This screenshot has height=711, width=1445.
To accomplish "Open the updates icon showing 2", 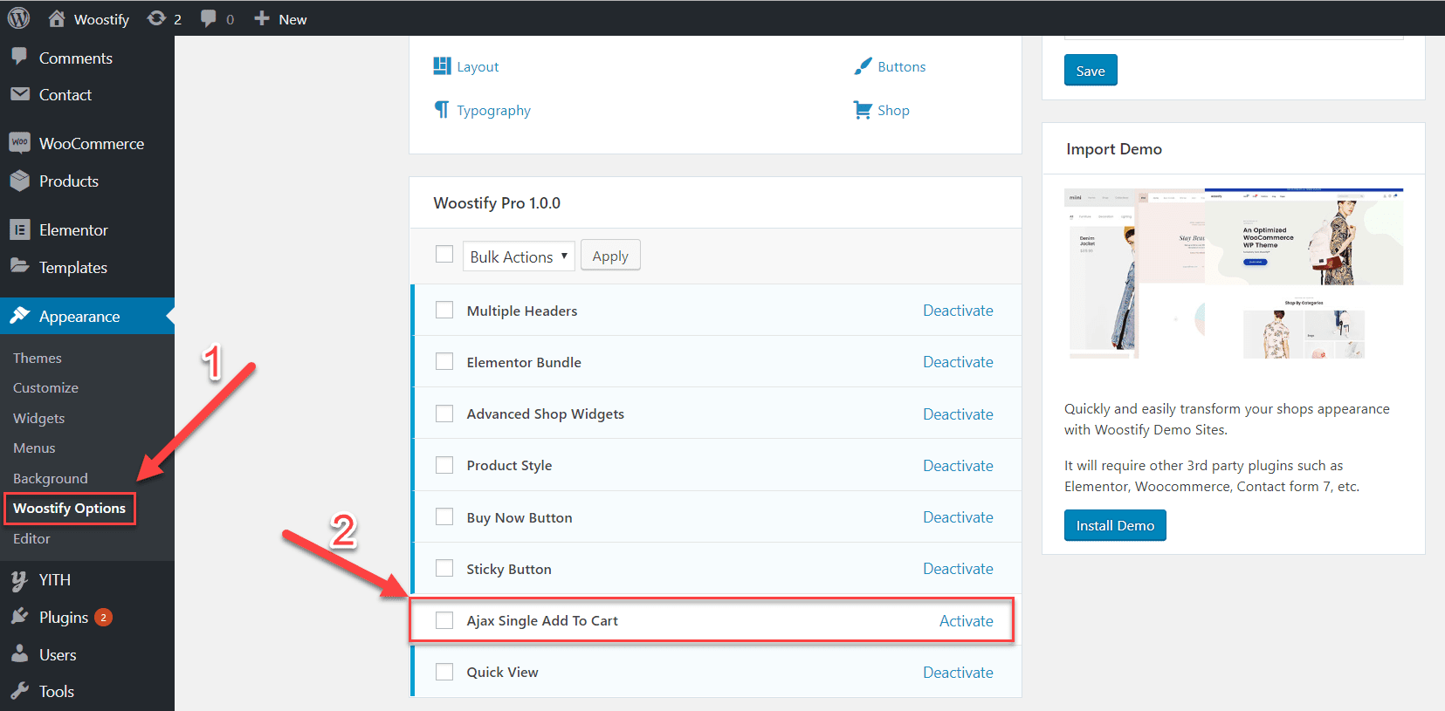I will pyautogui.click(x=156, y=18).
